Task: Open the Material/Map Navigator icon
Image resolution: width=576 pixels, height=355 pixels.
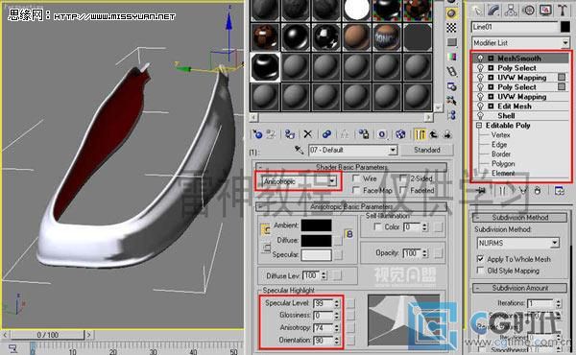Action: coord(451,115)
